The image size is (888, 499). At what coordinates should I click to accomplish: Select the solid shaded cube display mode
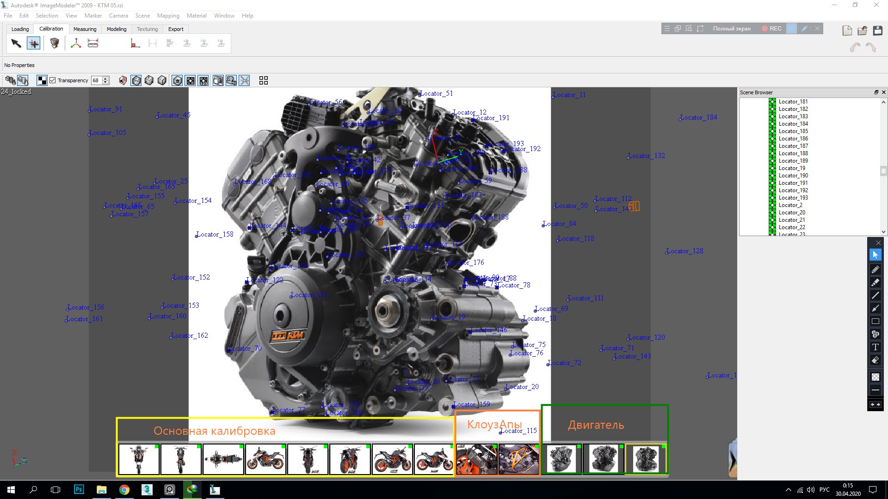[162, 80]
